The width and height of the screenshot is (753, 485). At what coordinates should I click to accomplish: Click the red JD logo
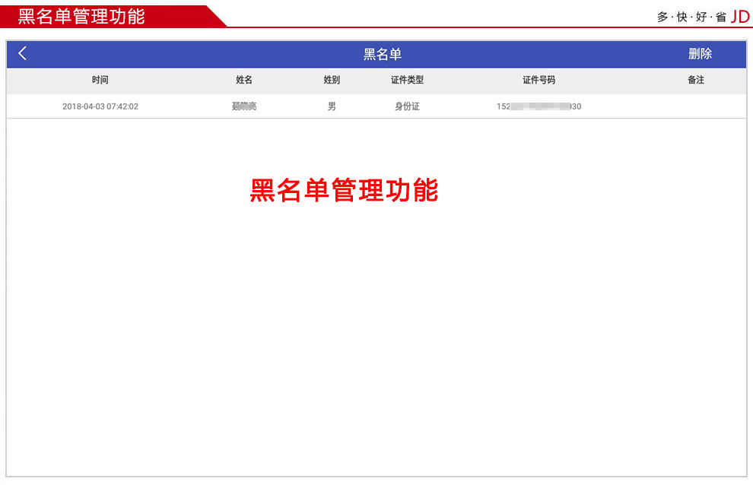coord(739,16)
